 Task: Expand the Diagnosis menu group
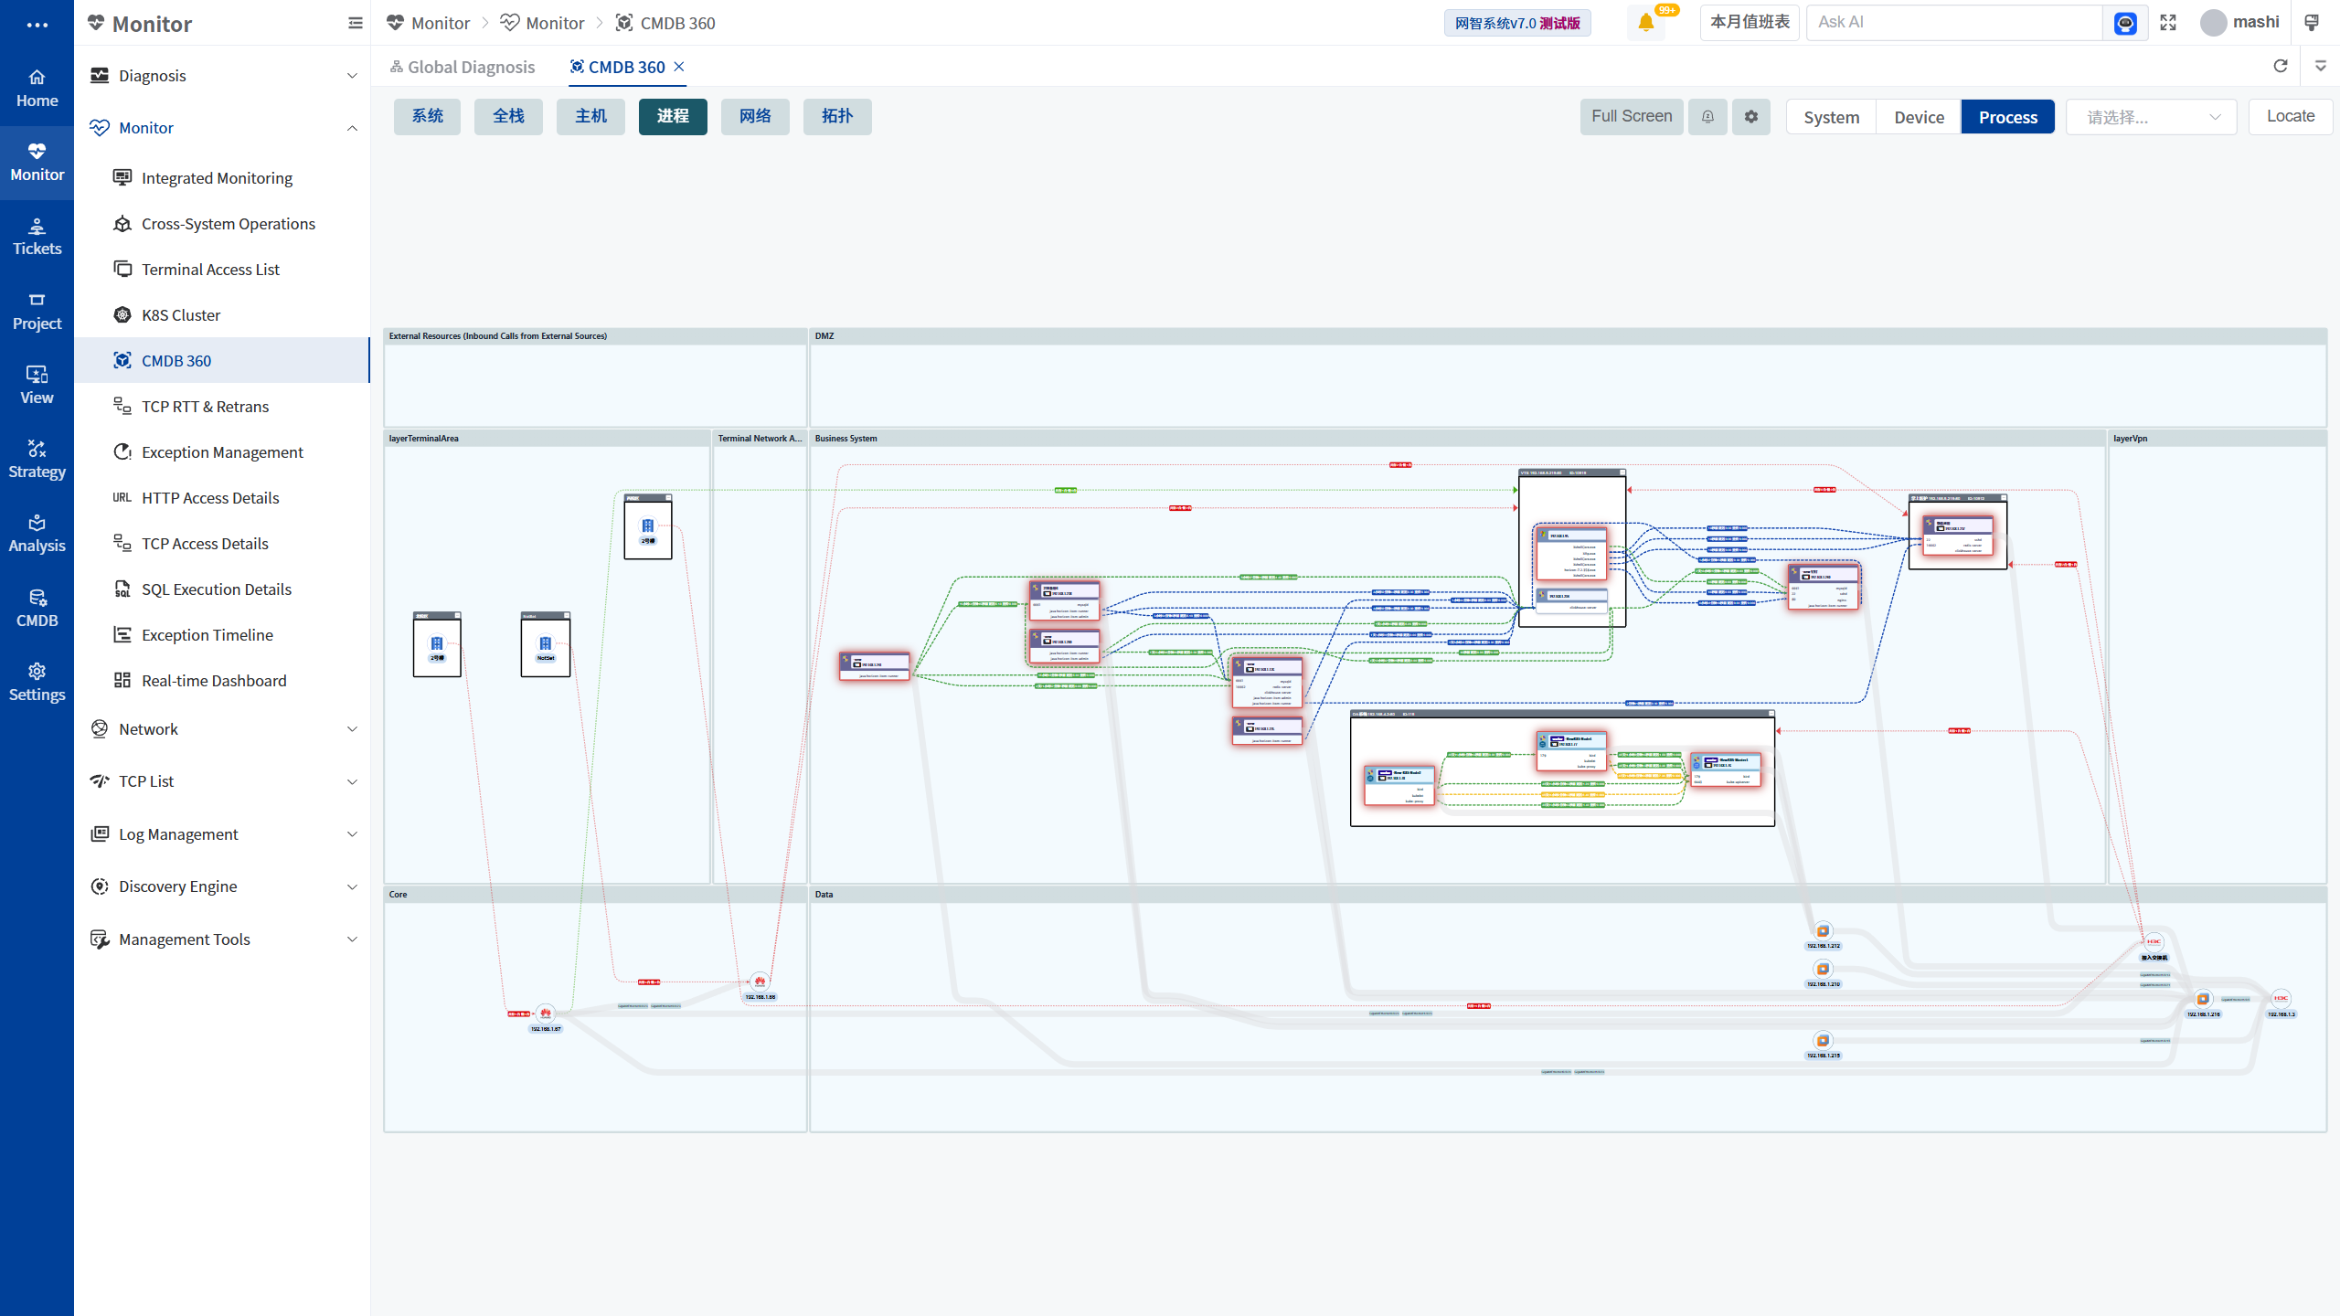(x=223, y=76)
